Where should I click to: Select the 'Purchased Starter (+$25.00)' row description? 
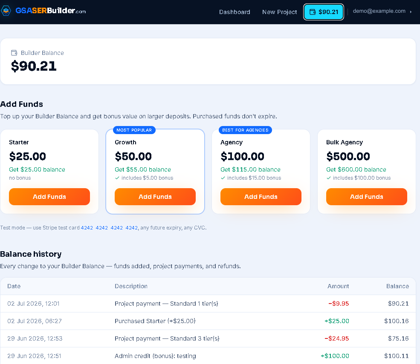[155, 321]
